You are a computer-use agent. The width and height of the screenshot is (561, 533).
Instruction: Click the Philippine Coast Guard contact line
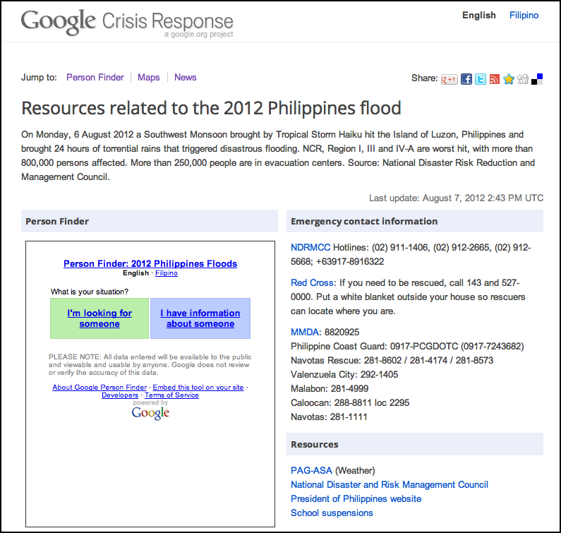click(x=407, y=346)
